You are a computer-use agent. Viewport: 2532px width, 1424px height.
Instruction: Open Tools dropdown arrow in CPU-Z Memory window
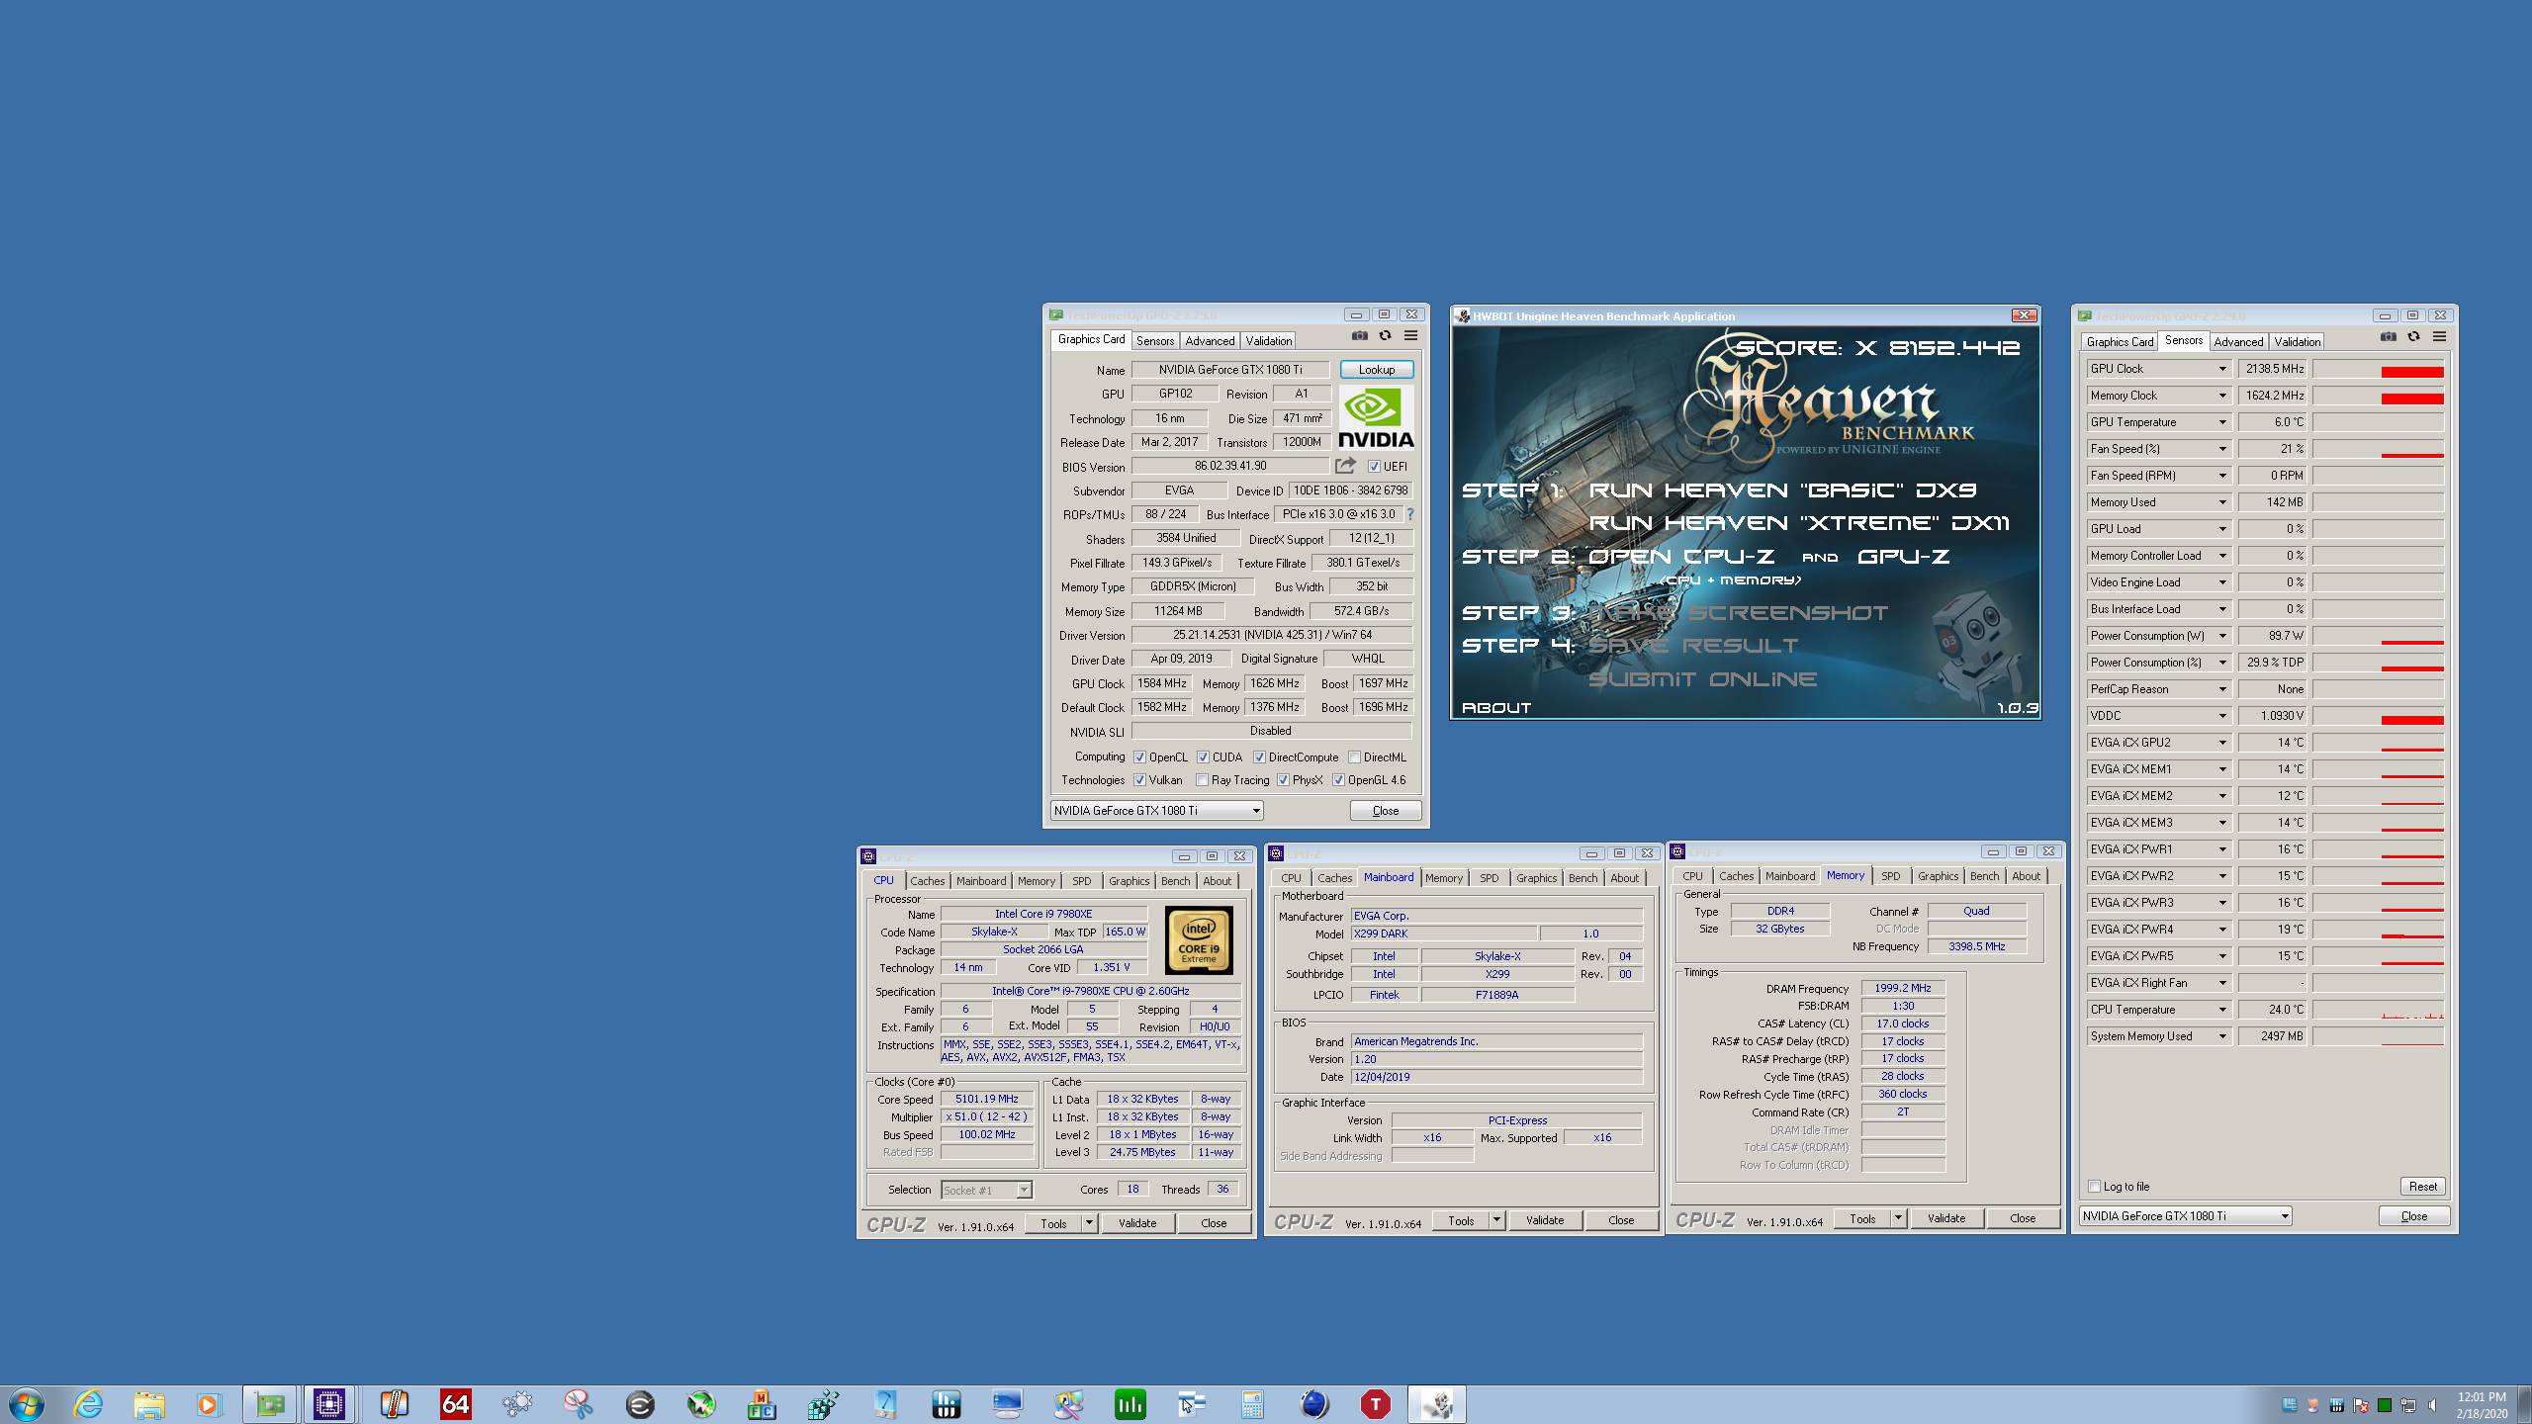[1898, 1218]
